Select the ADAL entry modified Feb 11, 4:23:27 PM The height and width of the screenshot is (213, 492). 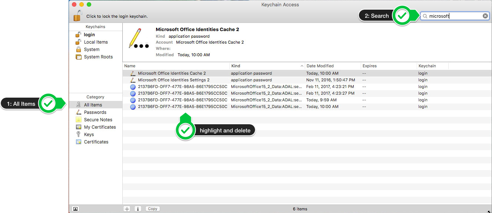coord(307,93)
